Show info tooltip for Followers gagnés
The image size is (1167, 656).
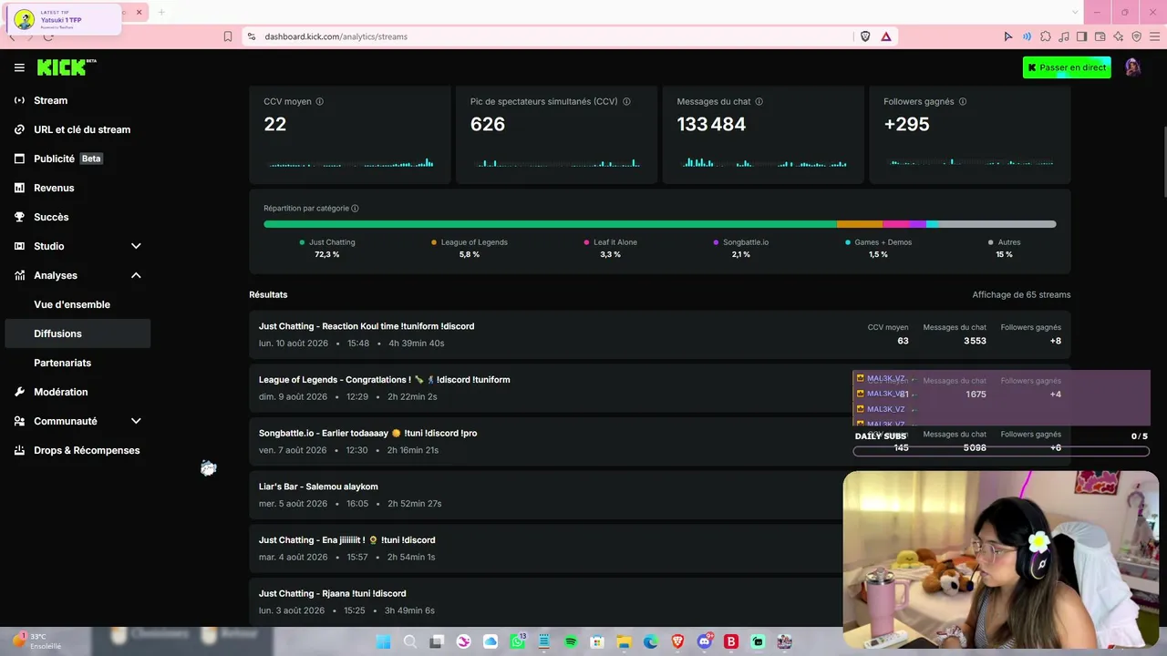point(963,102)
